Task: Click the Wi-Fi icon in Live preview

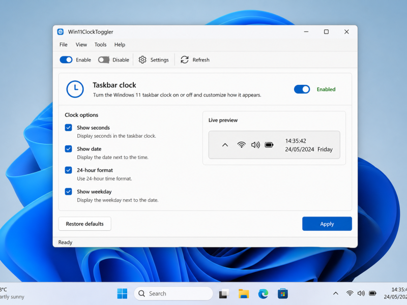Action: click(241, 145)
